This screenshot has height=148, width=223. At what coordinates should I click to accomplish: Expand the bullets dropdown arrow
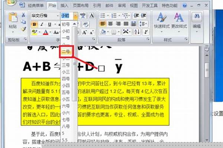pyautogui.click(x=108, y=16)
